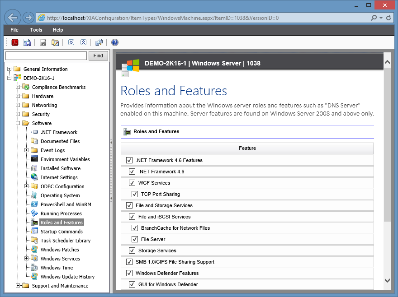
Task: Click the Compliance Benchmarks green check icon
Action: coord(26,87)
